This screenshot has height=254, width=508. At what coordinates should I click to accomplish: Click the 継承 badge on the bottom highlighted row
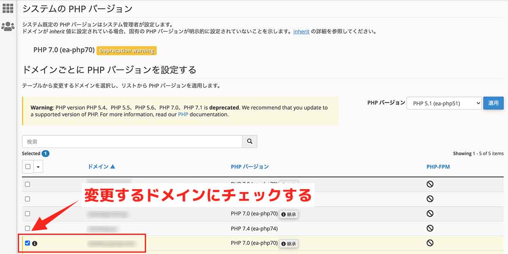pos(289,243)
